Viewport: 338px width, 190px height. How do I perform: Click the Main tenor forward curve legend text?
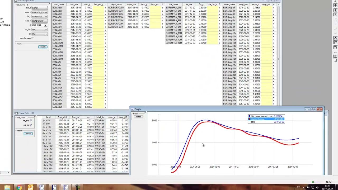262,116
